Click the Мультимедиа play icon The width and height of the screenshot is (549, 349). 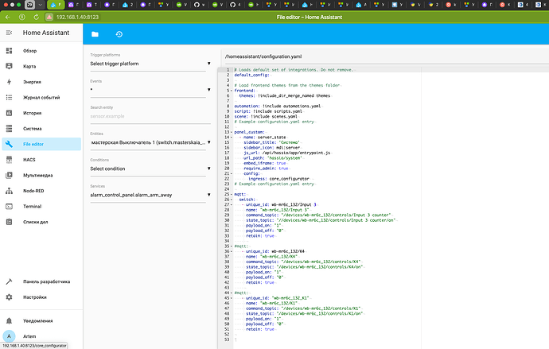click(x=9, y=175)
